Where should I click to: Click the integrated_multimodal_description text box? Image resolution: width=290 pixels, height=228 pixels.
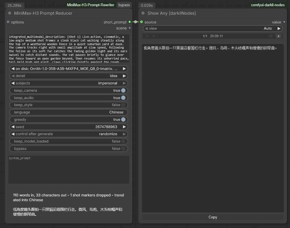69,48
